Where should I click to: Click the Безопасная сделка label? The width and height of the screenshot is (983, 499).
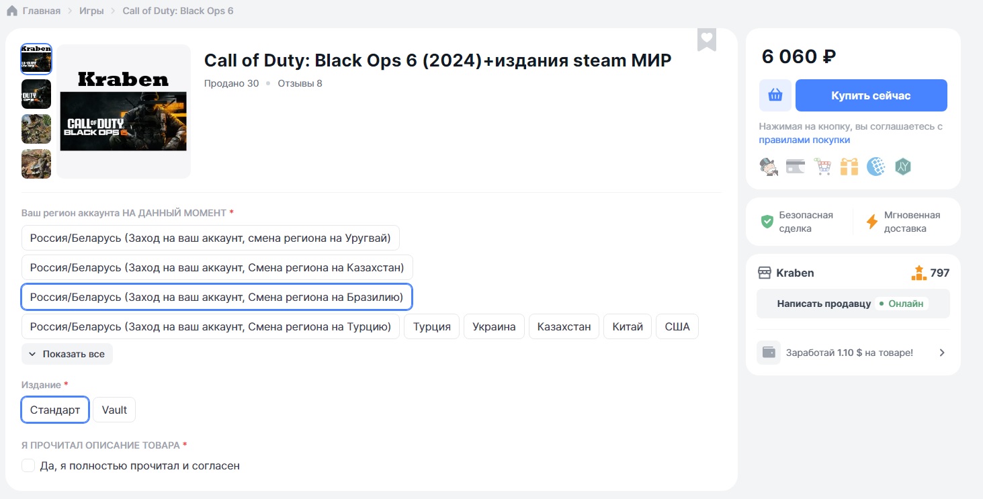tap(806, 222)
